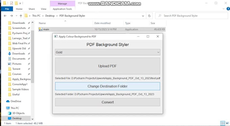Switch to the Home ribbon tab
230x126 pixels.
[19, 9]
